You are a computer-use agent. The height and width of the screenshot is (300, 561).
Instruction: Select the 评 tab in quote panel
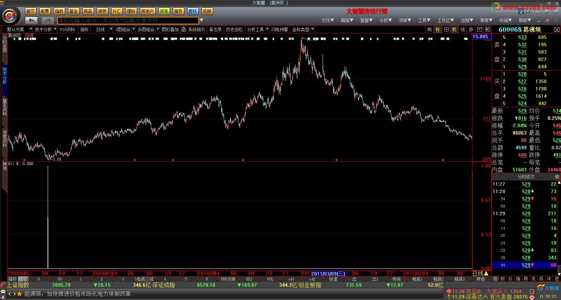[x=549, y=279]
